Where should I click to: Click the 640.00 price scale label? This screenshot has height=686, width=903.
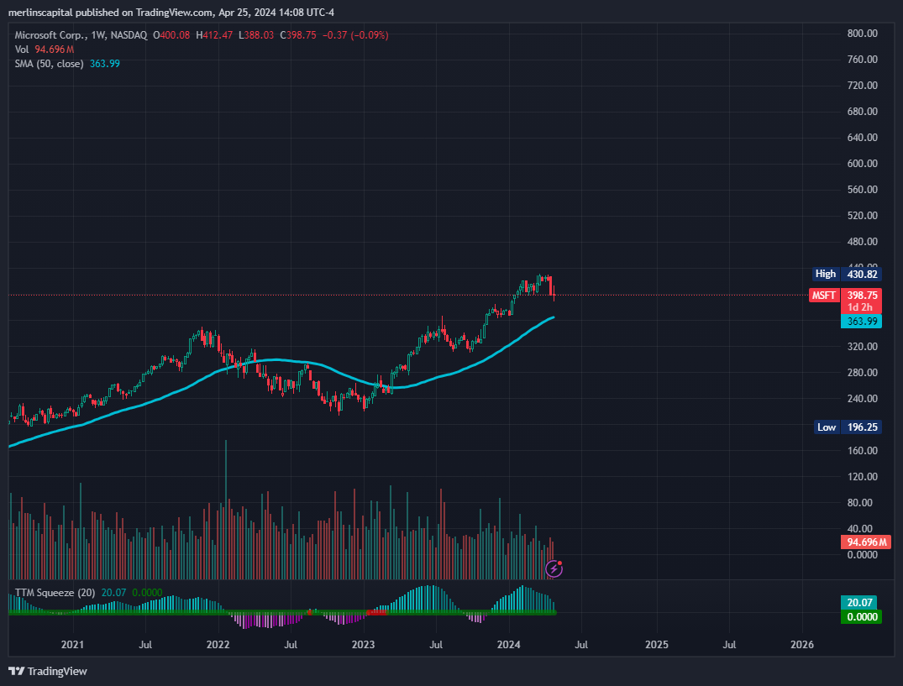pyautogui.click(x=862, y=138)
